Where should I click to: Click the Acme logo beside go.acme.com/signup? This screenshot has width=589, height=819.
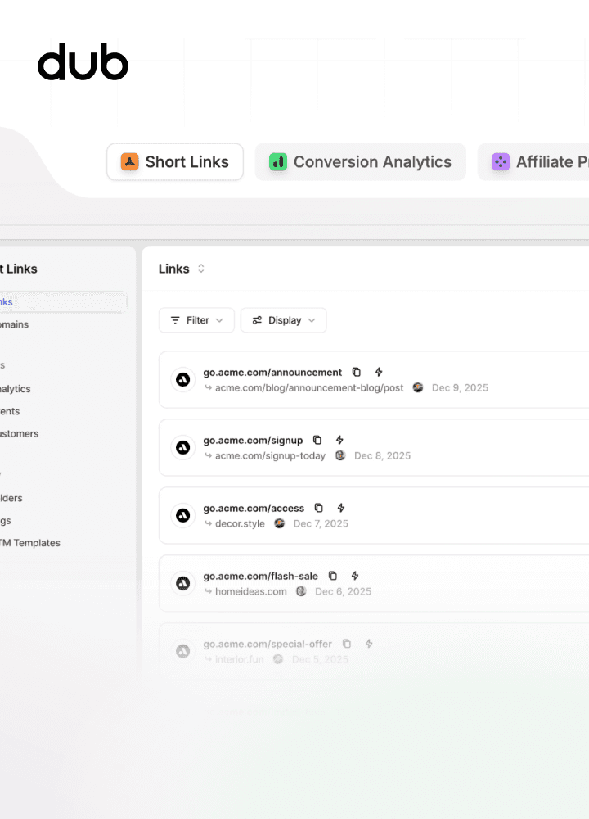[182, 448]
